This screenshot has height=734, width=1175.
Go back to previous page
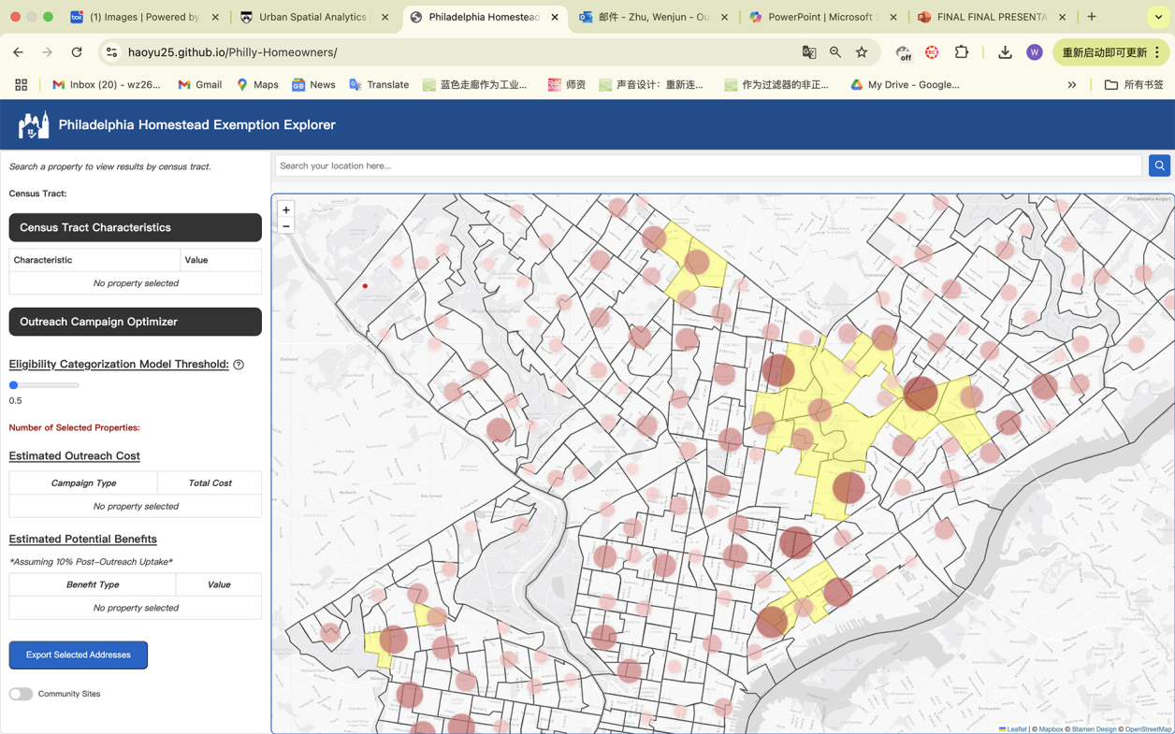tap(18, 52)
